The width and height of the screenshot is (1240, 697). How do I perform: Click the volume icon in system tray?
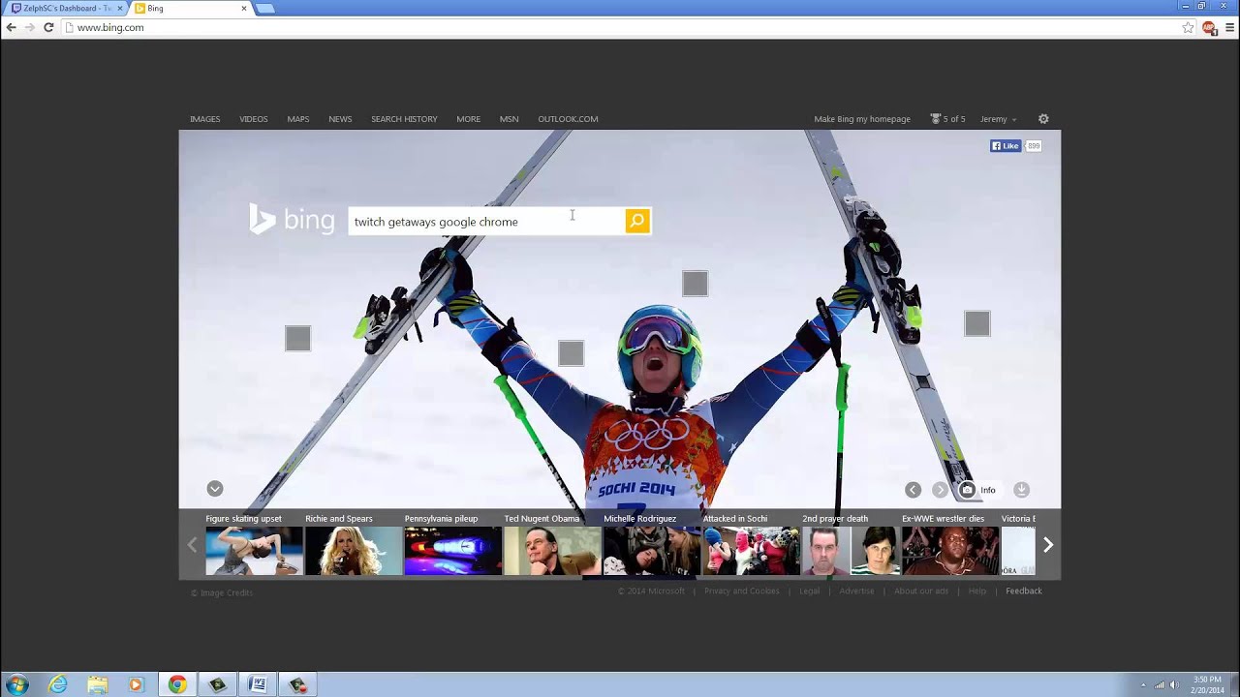pos(1174,685)
